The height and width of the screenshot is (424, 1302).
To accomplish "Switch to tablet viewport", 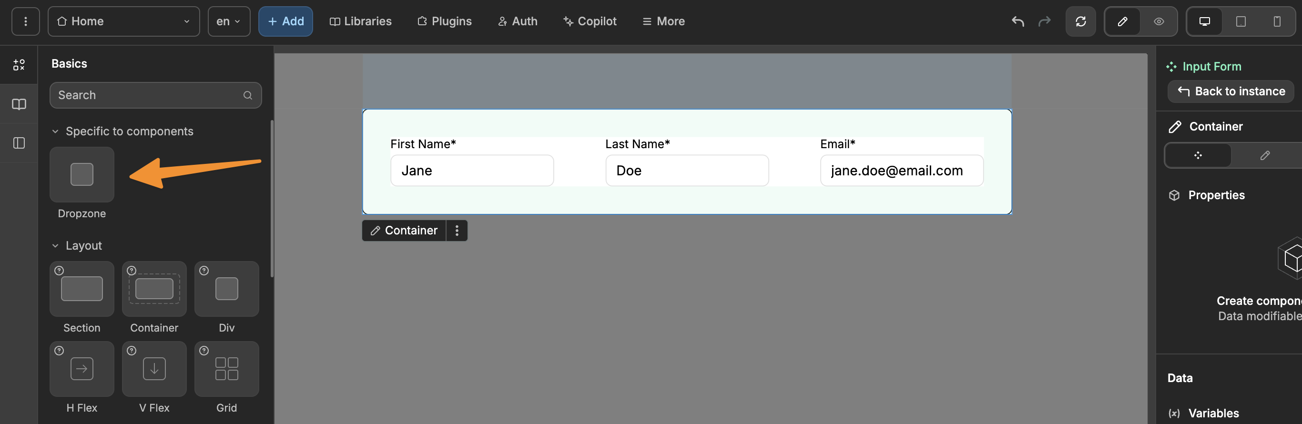I will 1241,21.
